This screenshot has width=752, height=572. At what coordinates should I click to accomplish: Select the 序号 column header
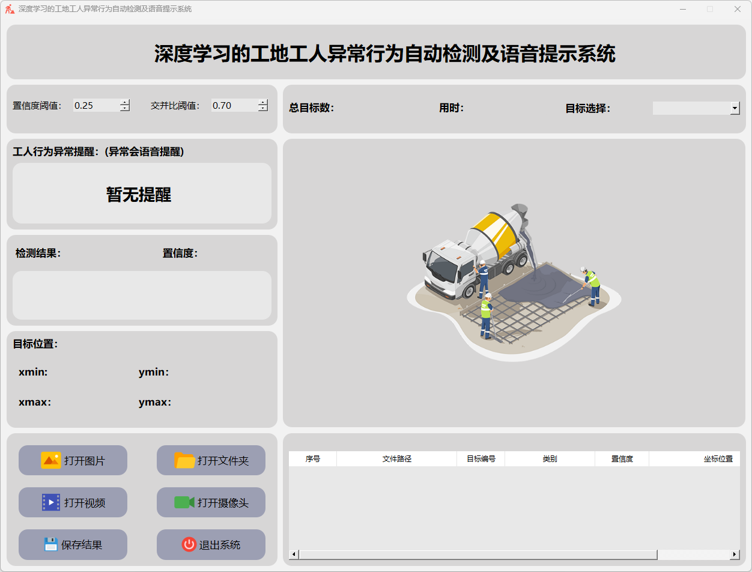point(312,459)
